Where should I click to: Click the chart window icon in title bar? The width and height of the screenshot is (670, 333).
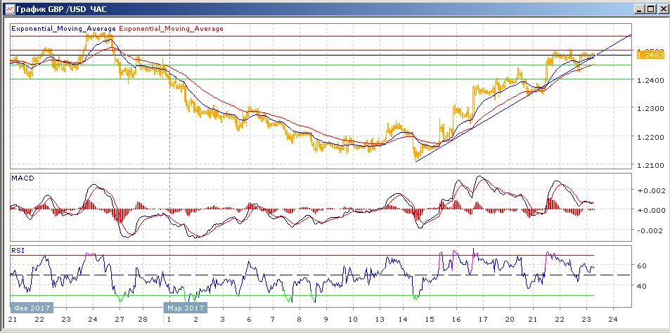pyautogui.click(x=8, y=8)
